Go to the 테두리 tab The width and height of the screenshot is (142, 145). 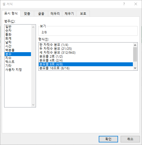55,14
